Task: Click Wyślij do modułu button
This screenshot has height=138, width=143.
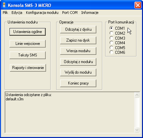Action: pyautogui.click(x=78, y=72)
